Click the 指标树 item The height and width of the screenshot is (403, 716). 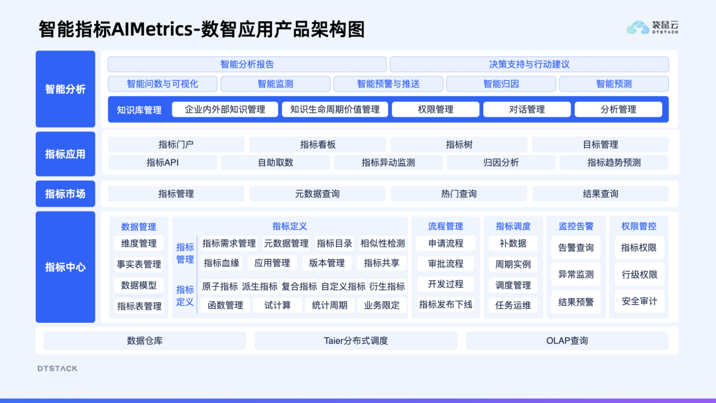459,144
